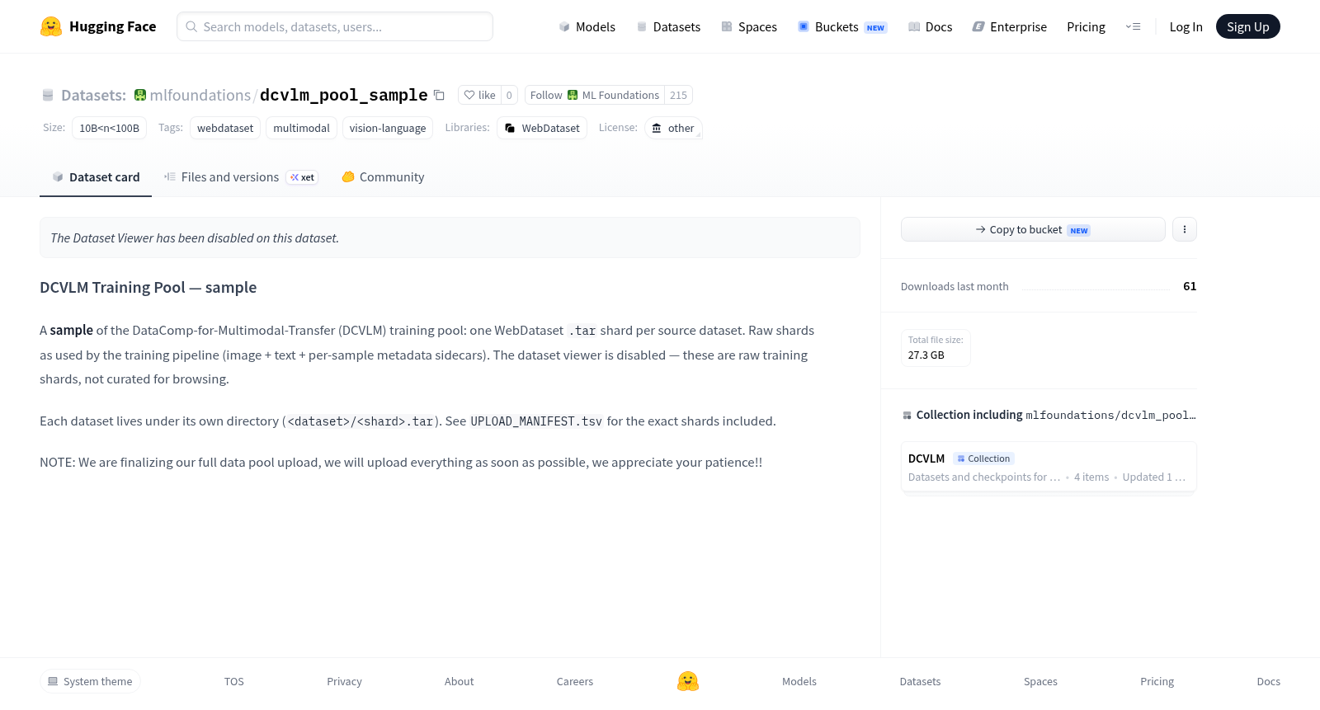The width and height of the screenshot is (1320, 710).
Task: Open Docs link in the footer
Action: pos(1268,681)
